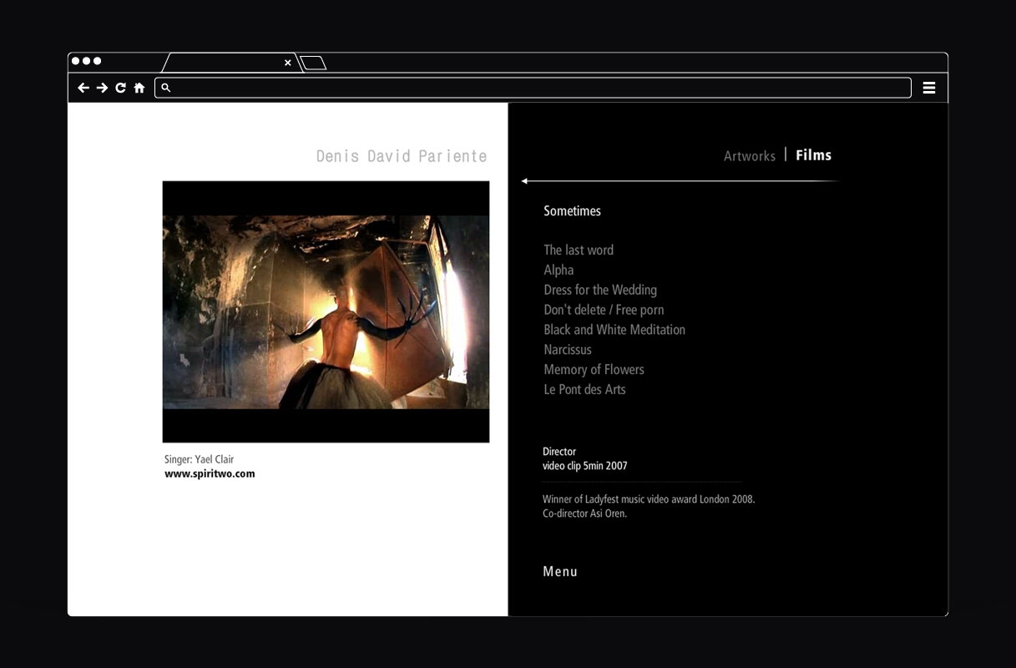Focus the browser address bar field
This screenshot has height=668, width=1016.
click(534, 88)
